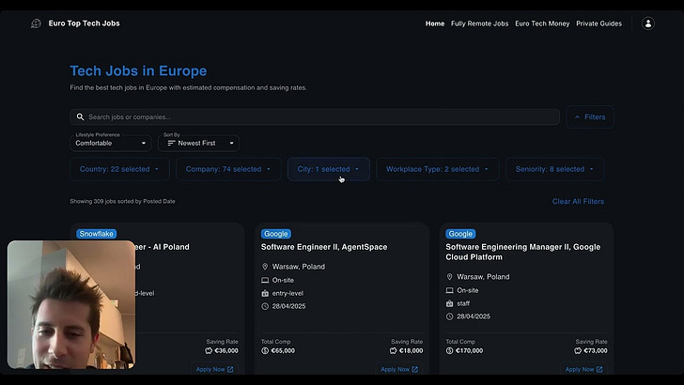Screen dimensions: 684x385
Task: Click piggy bank icon next to €36,000
Action: click(x=209, y=350)
